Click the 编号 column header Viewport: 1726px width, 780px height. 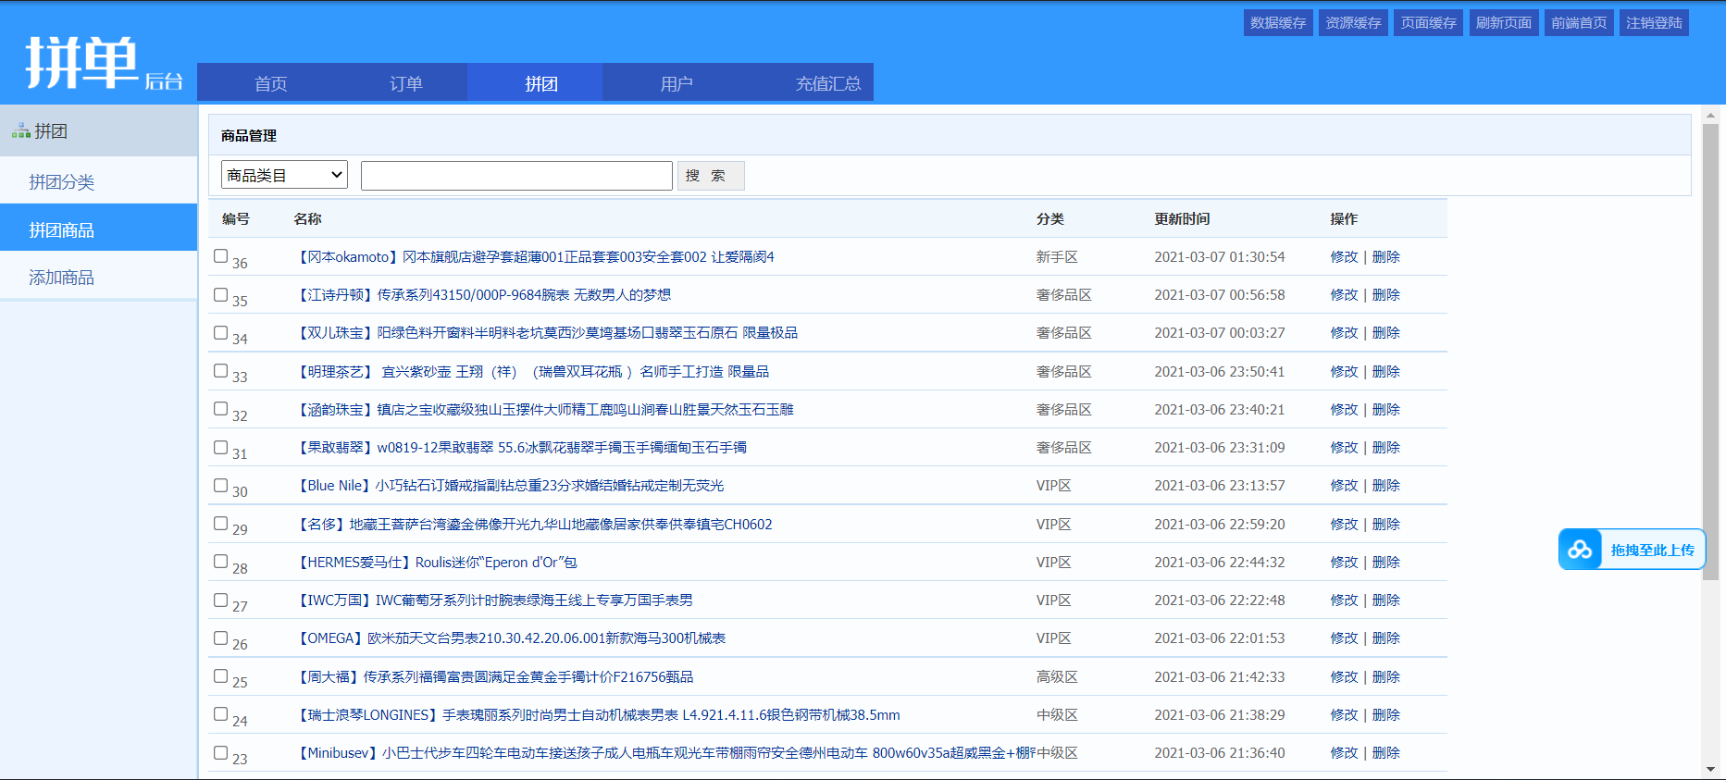pos(236,218)
